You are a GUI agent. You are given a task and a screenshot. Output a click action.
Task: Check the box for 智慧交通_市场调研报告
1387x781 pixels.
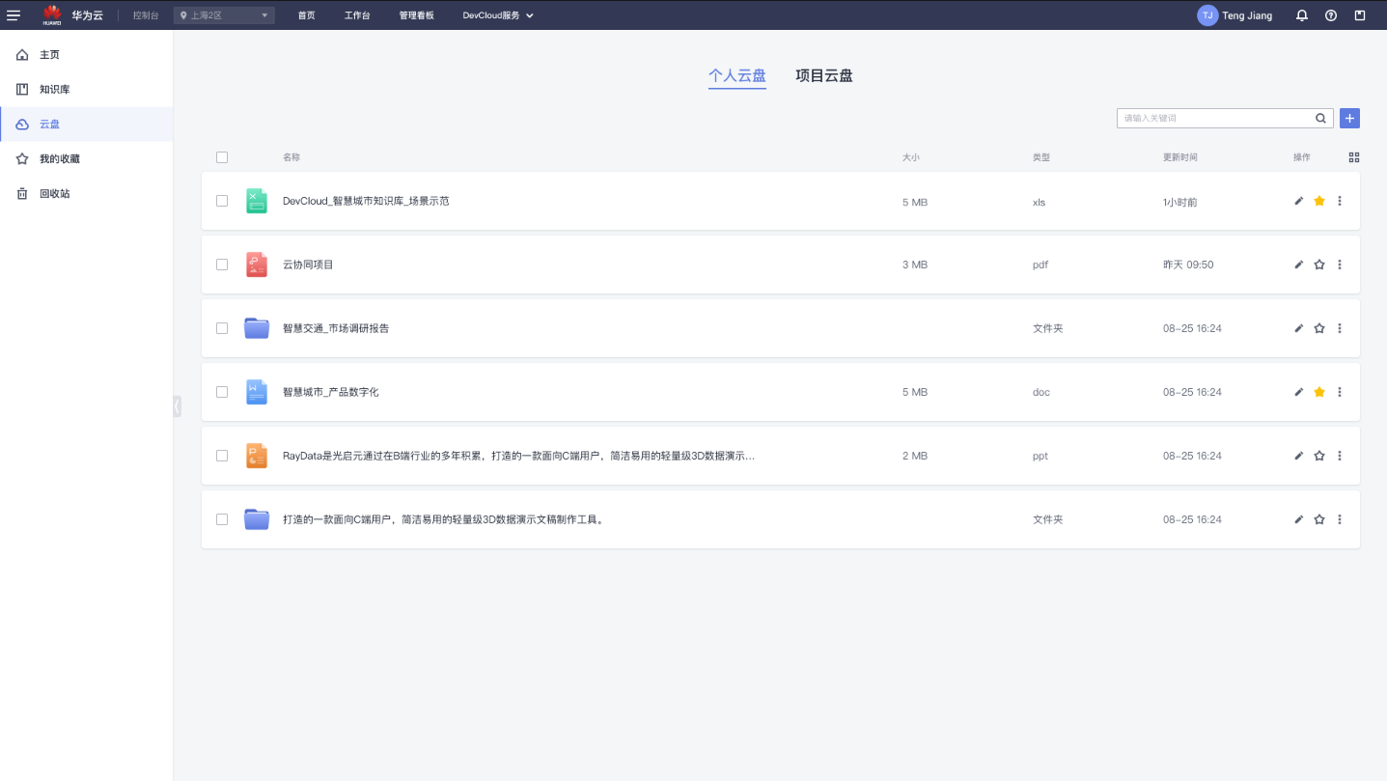[222, 328]
